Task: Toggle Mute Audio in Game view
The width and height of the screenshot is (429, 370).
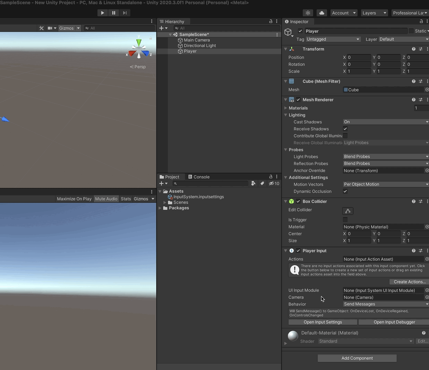Action: click(106, 199)
